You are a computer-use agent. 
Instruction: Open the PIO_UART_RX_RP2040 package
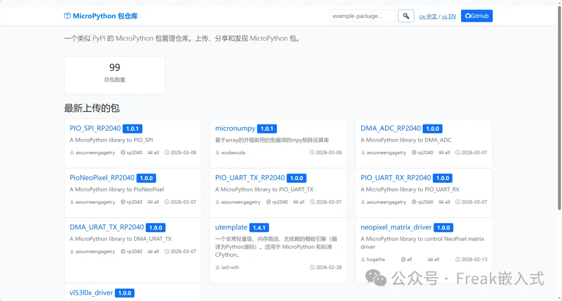pos(395,178)
